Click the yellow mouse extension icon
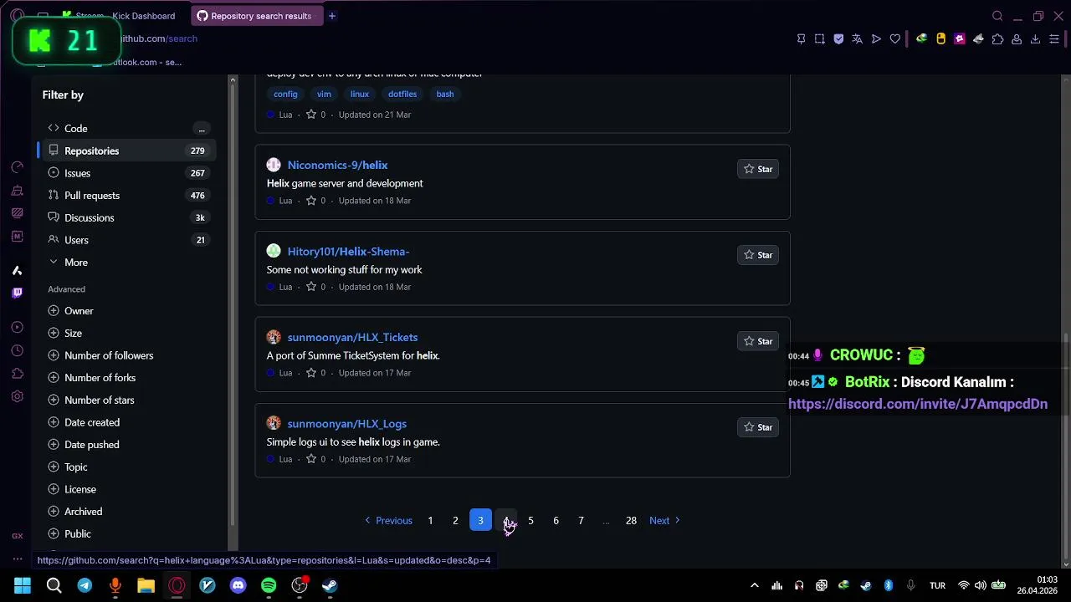Viewport: 1071px width, 602px height. coord(940,38)
